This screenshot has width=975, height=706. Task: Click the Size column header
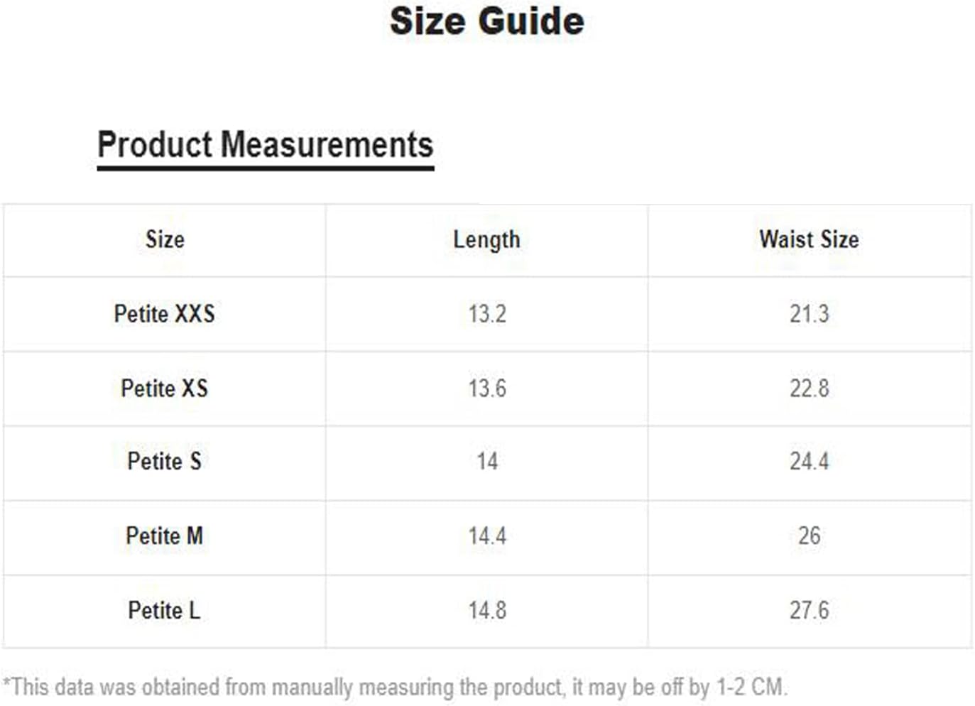pos(165,239)
